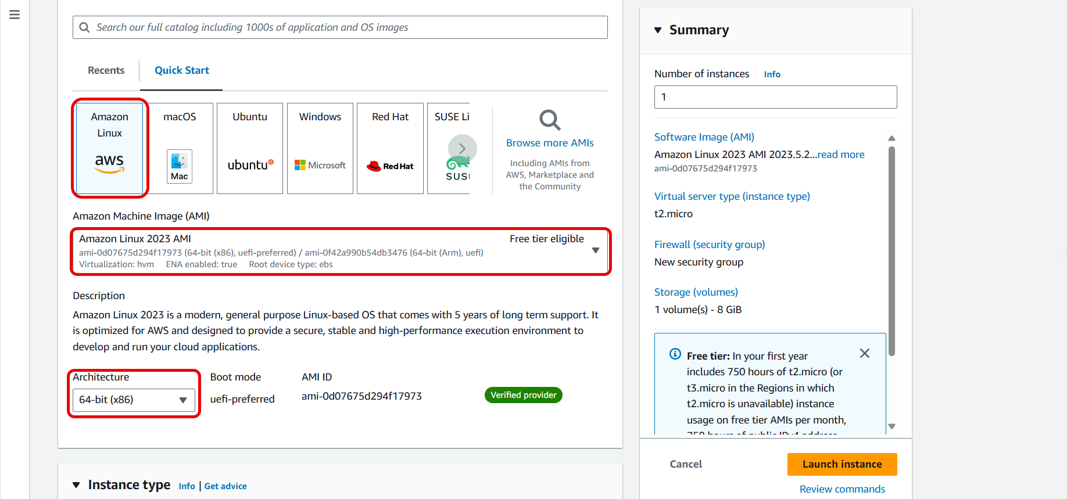Switch to the Recents tab

click(106, 70)
